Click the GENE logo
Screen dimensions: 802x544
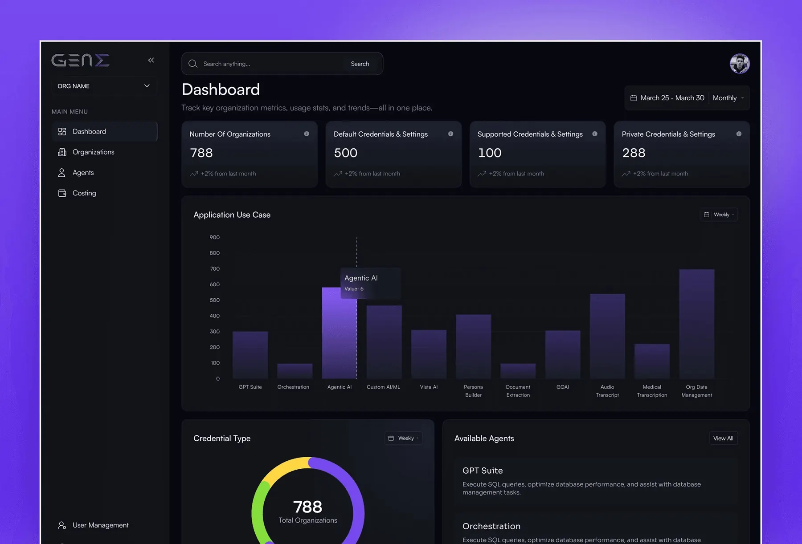pyautogui.click(x=81, y=60)
